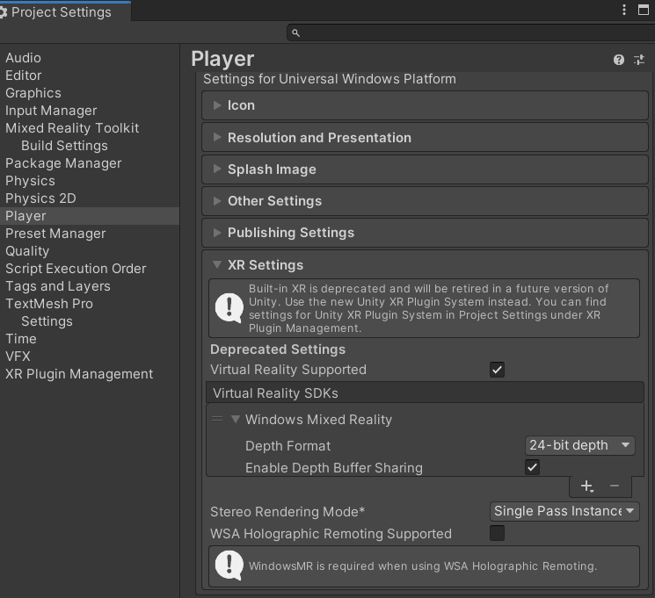Image resolution: width=655 pixels, height=598 pixels.
Task: Grab the drag handle beside Windows Mixed Reality
Action: point(217,419)
